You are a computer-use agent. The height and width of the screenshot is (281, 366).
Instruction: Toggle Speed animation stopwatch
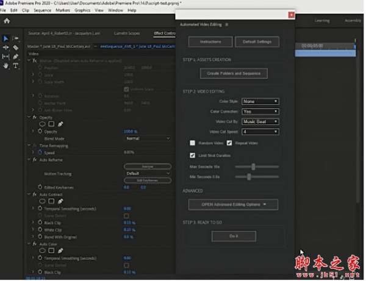[x=40, y=152]
